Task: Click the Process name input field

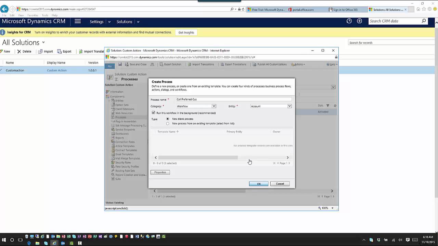Action: pos(234,99)
